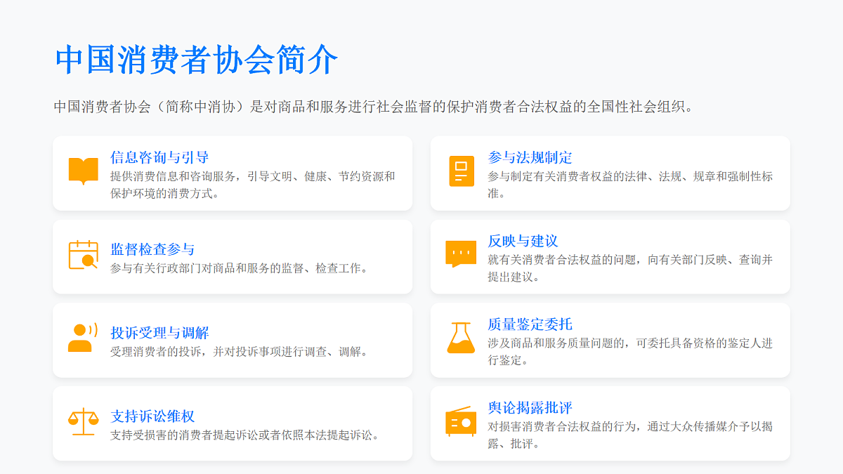The width and height of the screenshot is (843, 474).
Task: Click the calendar search icon beside 监督检查参与
Action: click(84, 254)
